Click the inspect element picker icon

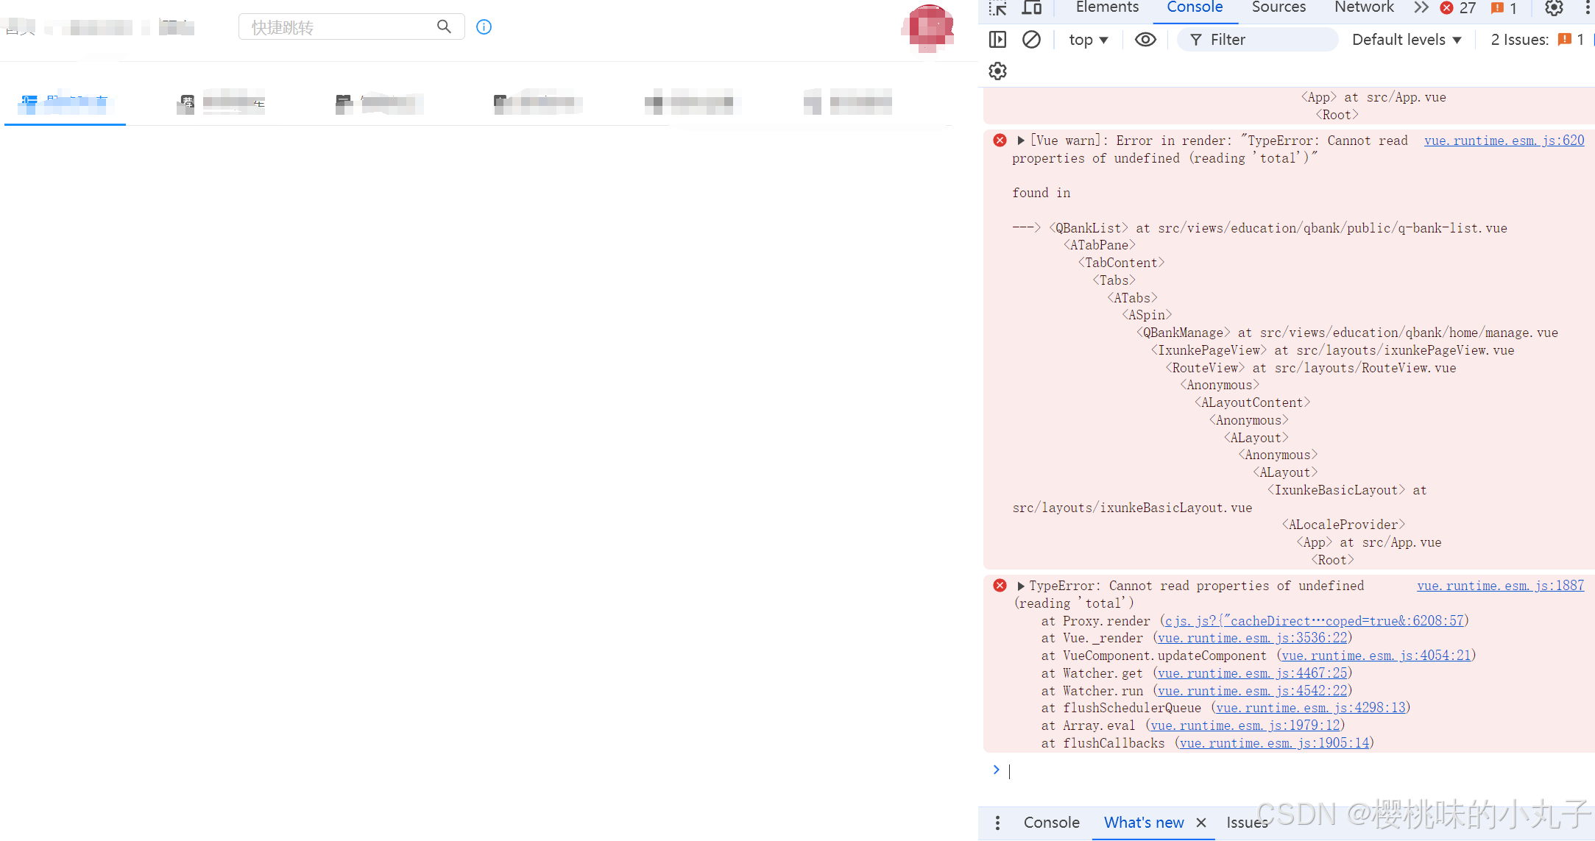point(997,8)
